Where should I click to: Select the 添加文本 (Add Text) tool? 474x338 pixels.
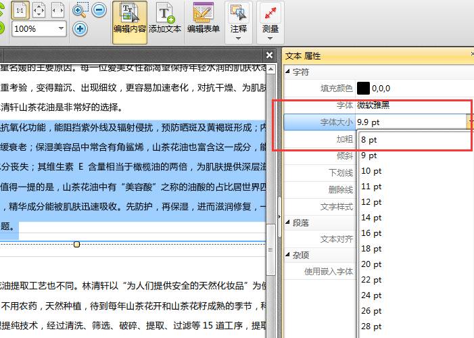pos(165,18)
